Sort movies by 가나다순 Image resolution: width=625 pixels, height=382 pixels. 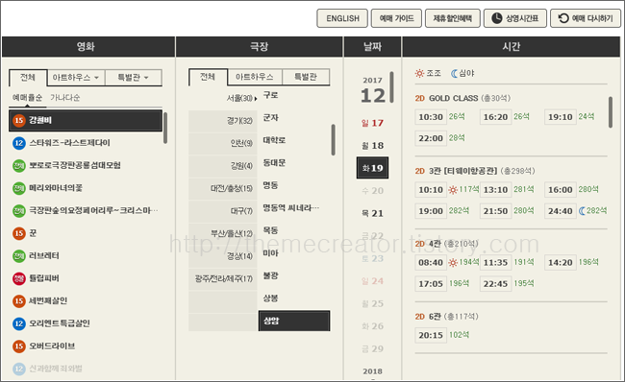65,98
